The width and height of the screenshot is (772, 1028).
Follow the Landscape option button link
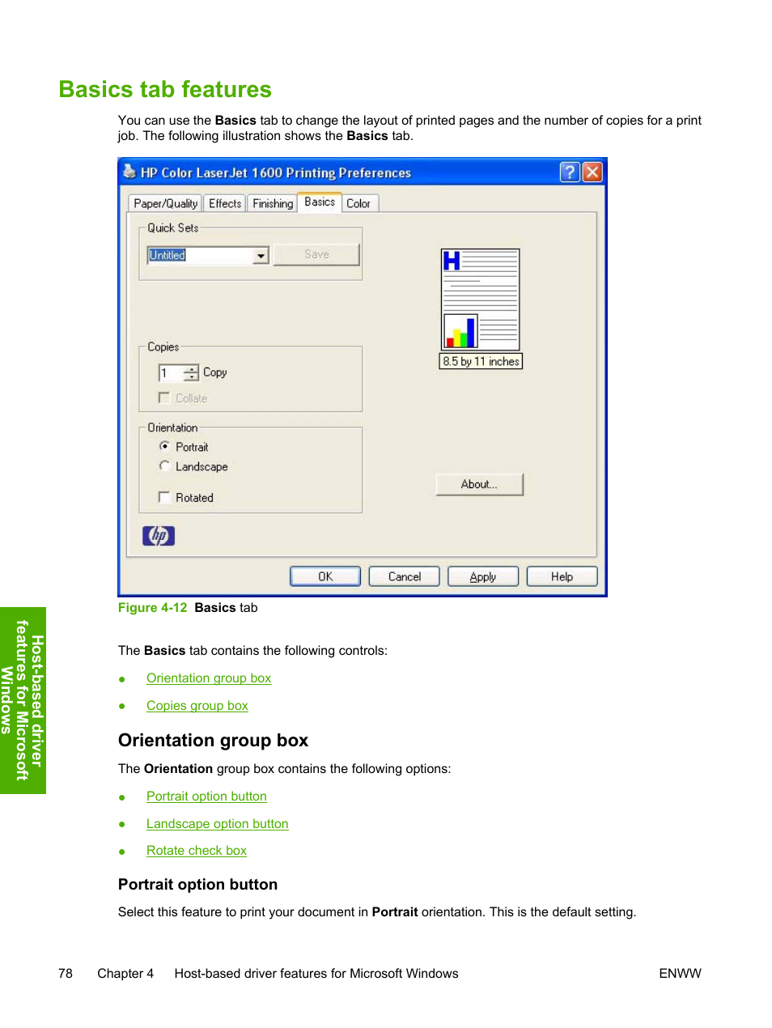click(x=218, y=824)
